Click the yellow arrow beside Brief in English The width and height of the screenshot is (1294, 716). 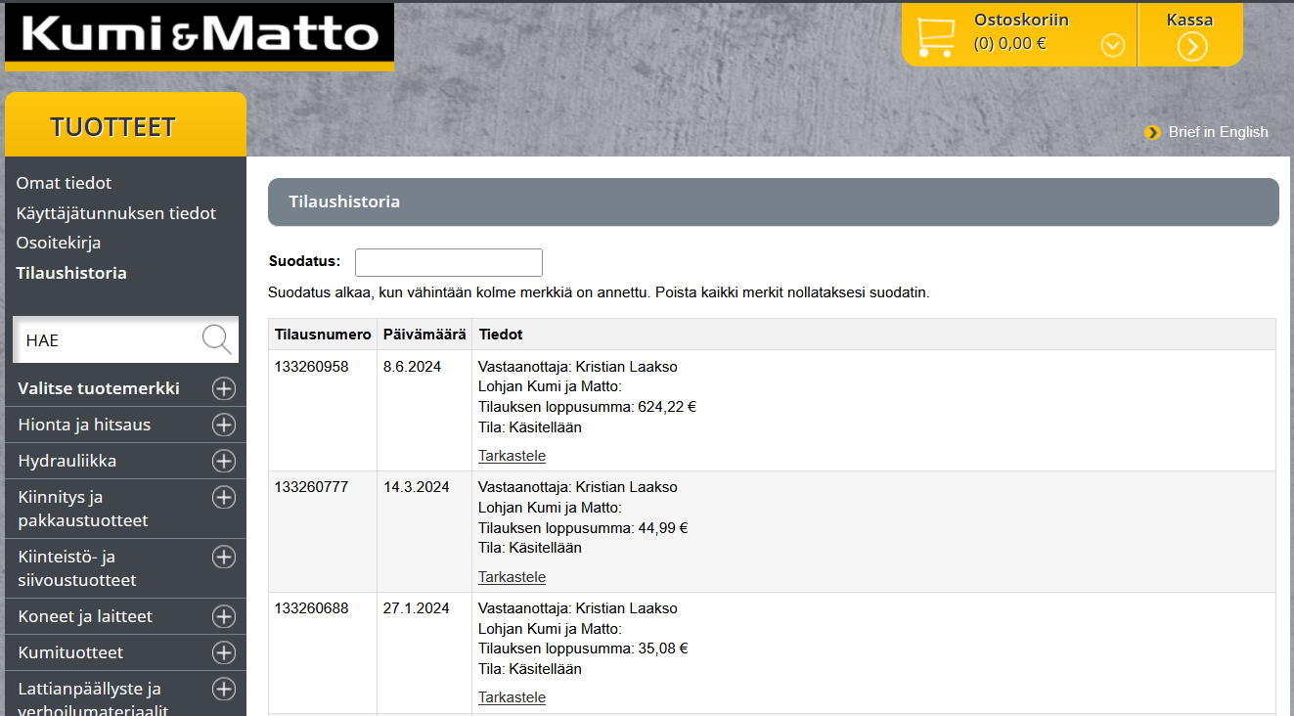(x=1153, y=132)
